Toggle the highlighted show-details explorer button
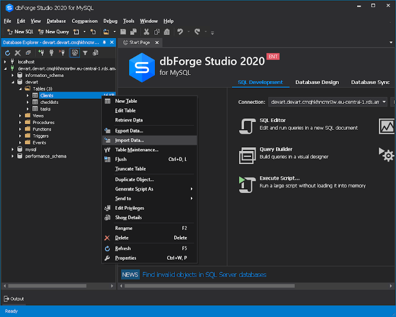The height and width of the screenshot is (317, 396). (75, 53)
